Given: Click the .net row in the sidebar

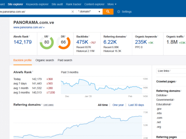Looking at the screenshot, I should pos(159,122).
